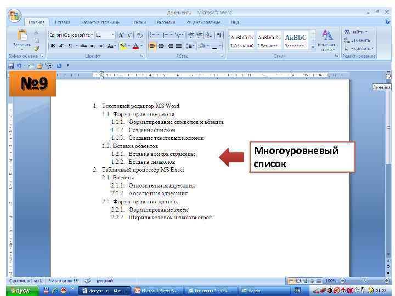Click the Cut scissors icon
Image resolution: width=395 pixels, height=296 pixels.
coord(37,33)
